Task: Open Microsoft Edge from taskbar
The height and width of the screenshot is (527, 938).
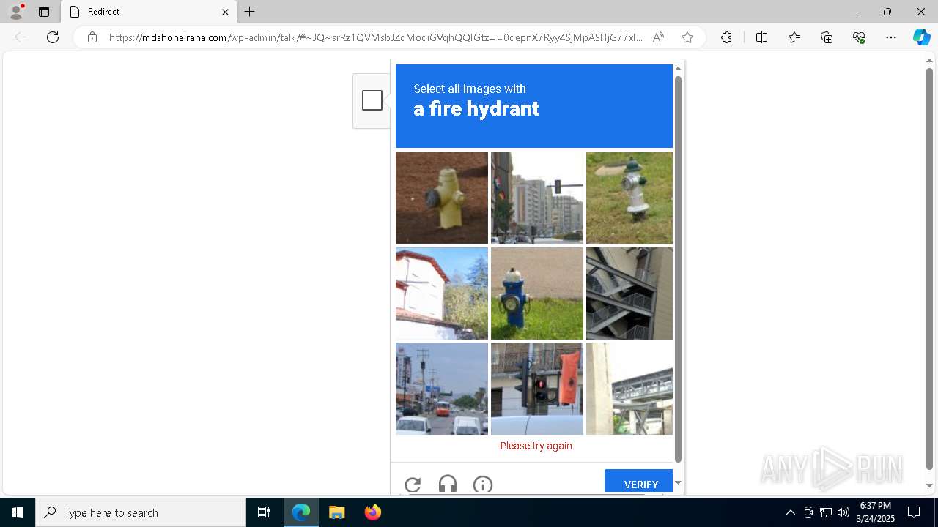Action: click(x=301, y=512)
